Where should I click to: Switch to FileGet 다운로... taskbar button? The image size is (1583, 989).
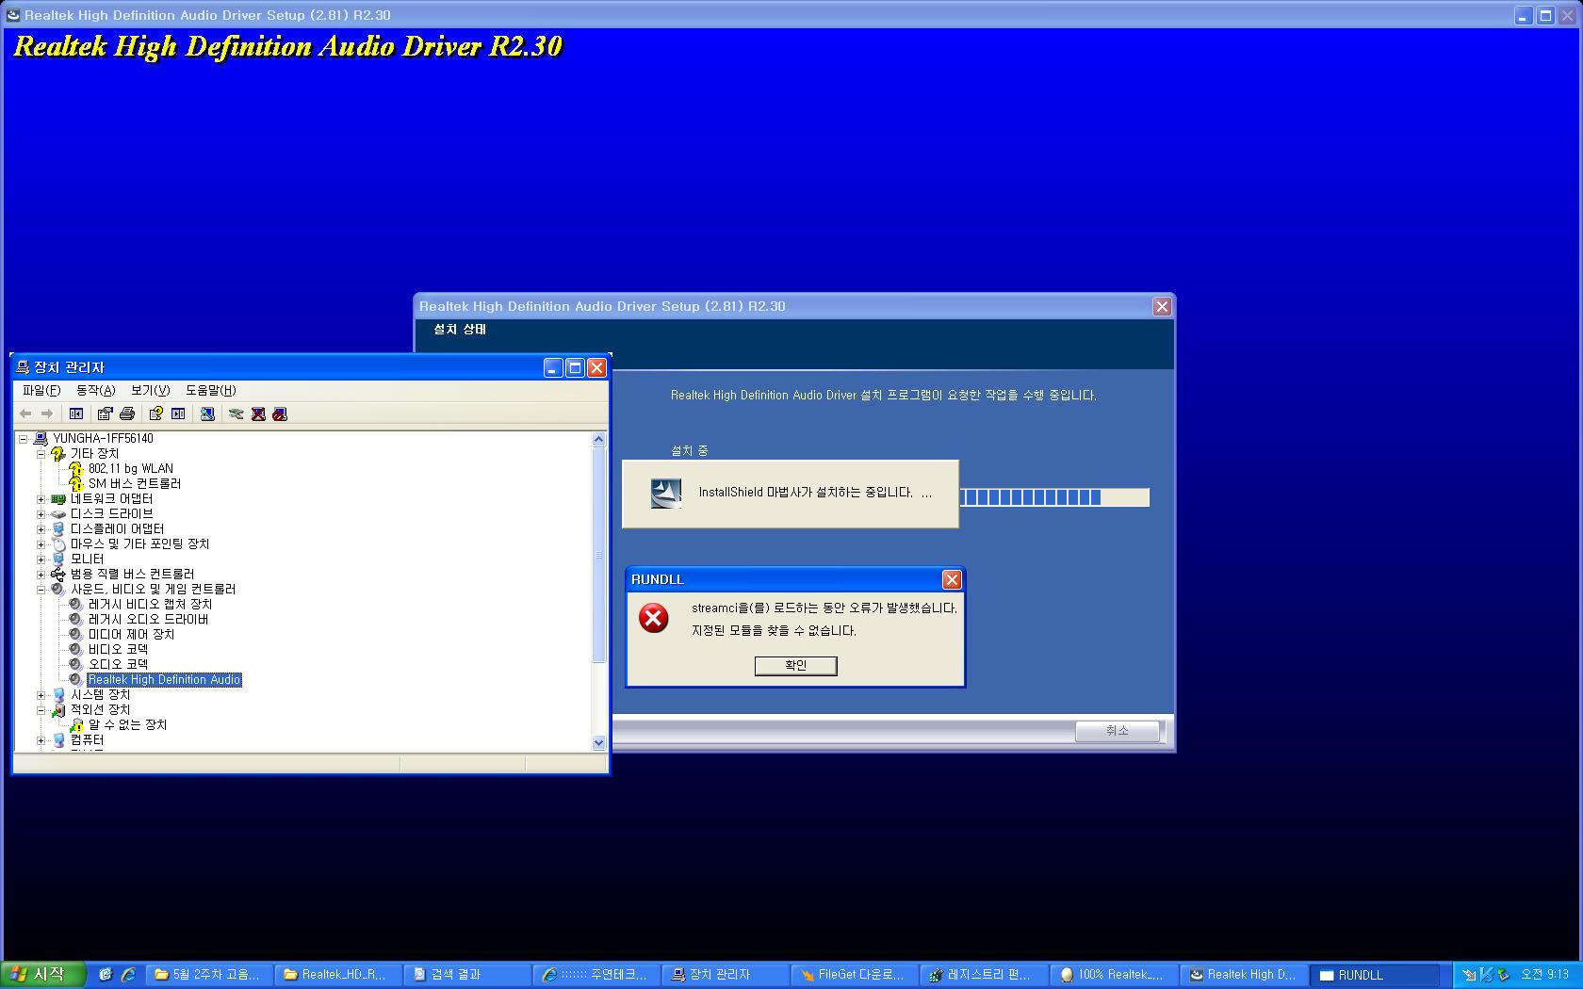click(854, 975)
